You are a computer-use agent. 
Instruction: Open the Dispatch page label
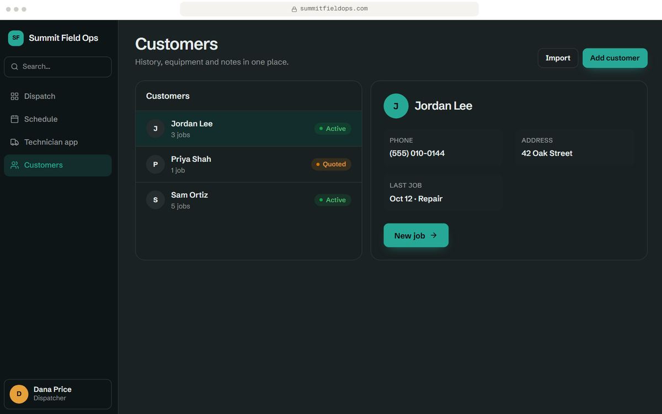(40, 96)
